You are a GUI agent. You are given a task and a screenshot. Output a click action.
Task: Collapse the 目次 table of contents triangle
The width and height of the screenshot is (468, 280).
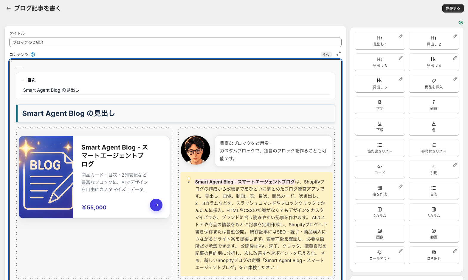click(x=23, y=80)
